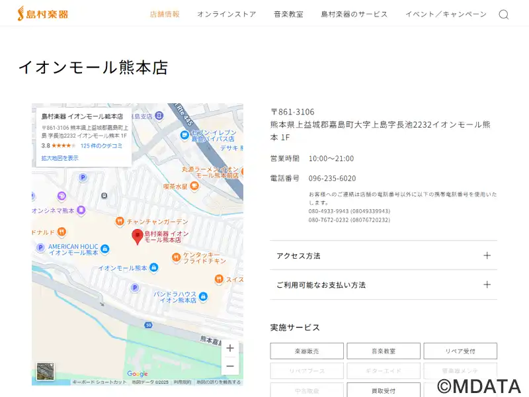Click the mobile number 080-7672-0232
Image resolution: width=529 pixels, height=397 pixels.
(x=329, y=220)
